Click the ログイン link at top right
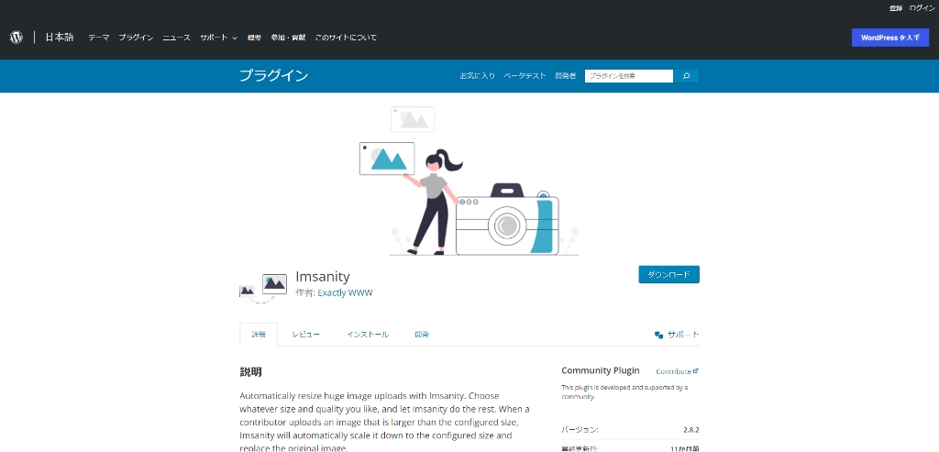The width and height of the screenshot is (939, 452). [x=922, y=7]
